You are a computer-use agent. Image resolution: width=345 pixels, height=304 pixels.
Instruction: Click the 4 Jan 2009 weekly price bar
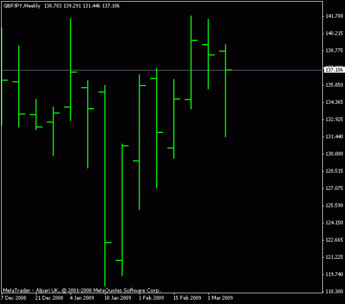[71, 70]
